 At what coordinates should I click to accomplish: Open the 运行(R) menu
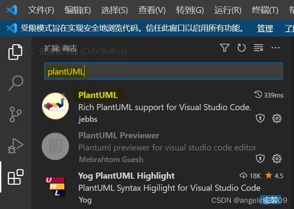228,10
